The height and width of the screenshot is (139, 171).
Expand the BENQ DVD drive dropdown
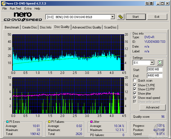pos(112,17)
